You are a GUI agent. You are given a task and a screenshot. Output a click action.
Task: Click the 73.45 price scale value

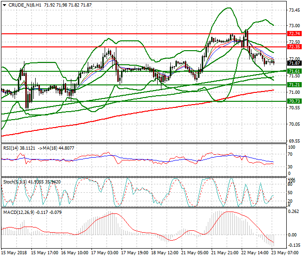294,10
